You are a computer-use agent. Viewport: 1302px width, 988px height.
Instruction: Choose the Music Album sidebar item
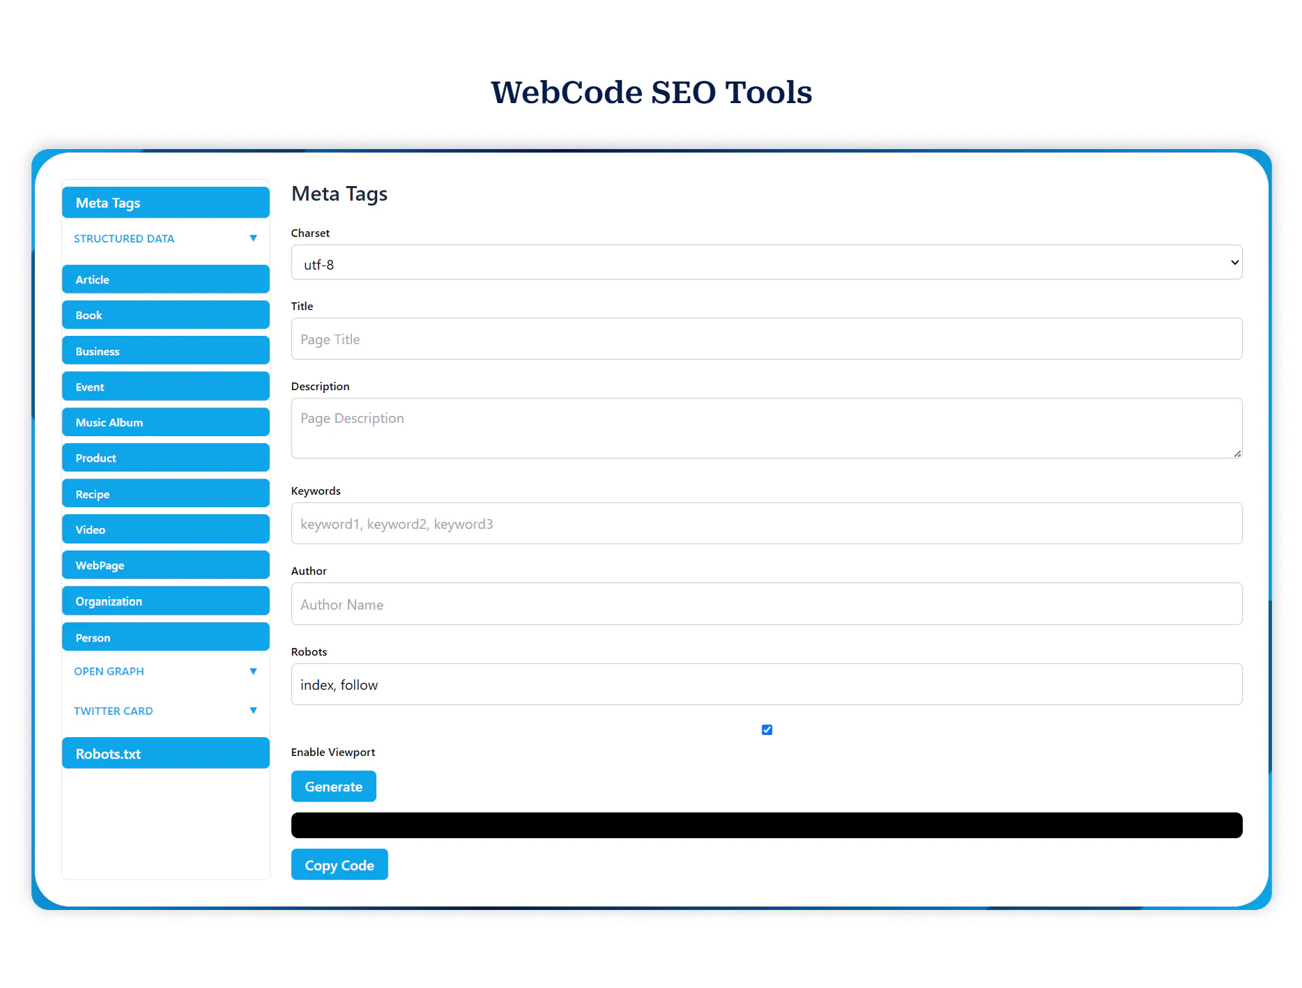coord(166,422)
